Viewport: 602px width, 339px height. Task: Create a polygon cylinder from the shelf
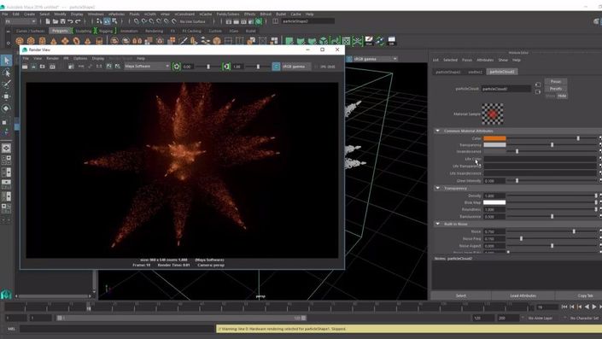[42, 41]
